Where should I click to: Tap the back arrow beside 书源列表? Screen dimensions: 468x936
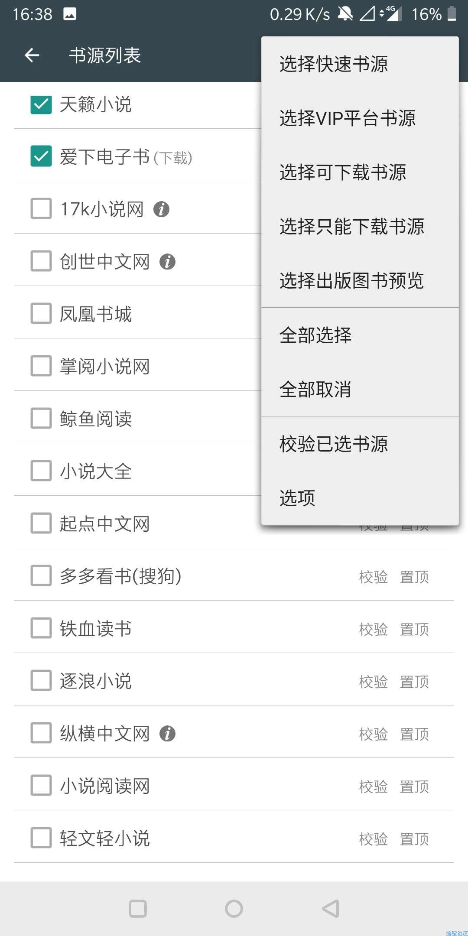click(32, 55)
